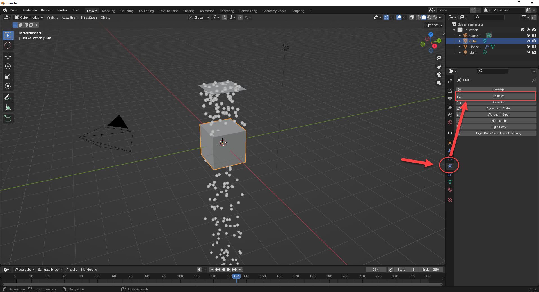Select the Measure tool
539x292 pixels.
click(x=8, y=107)
